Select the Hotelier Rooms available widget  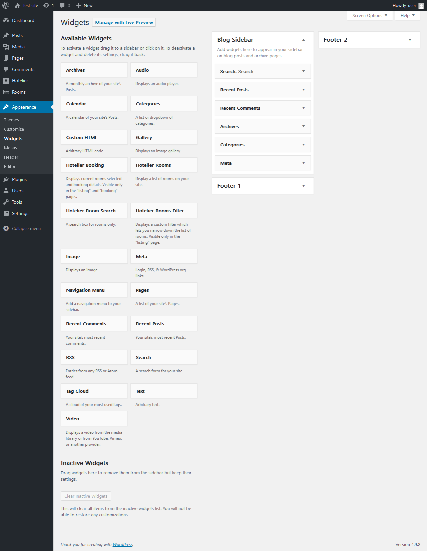pos(164,165)
